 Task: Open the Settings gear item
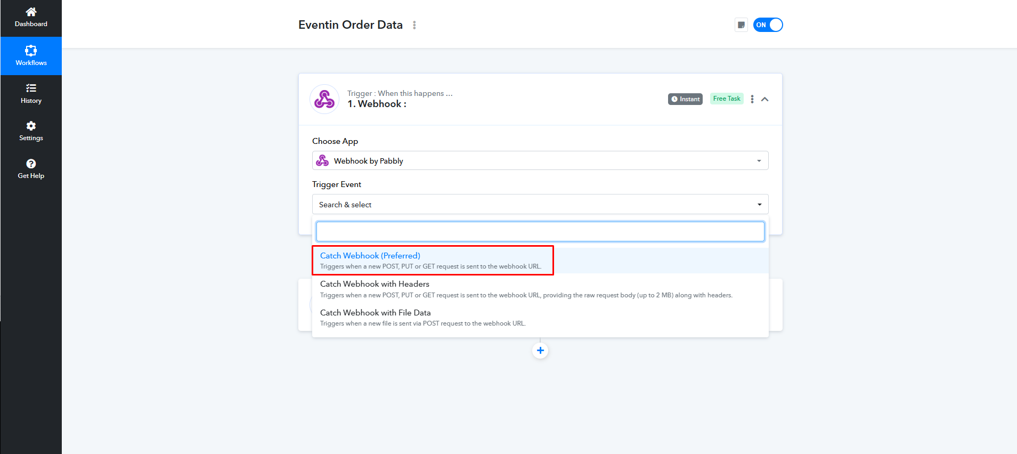[x=31, y=131]
